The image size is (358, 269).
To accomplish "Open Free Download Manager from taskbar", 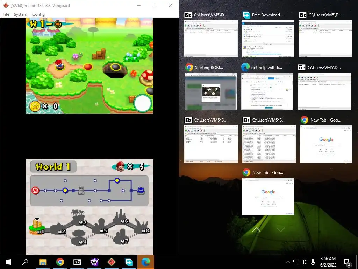I will 129,262.
